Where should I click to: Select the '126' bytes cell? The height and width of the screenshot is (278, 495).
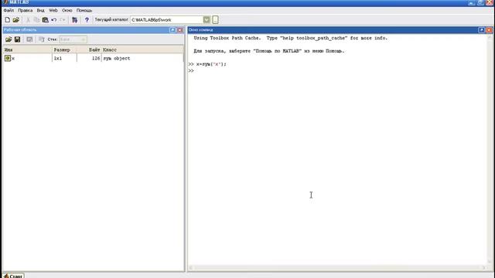click(x=96, y=59)
